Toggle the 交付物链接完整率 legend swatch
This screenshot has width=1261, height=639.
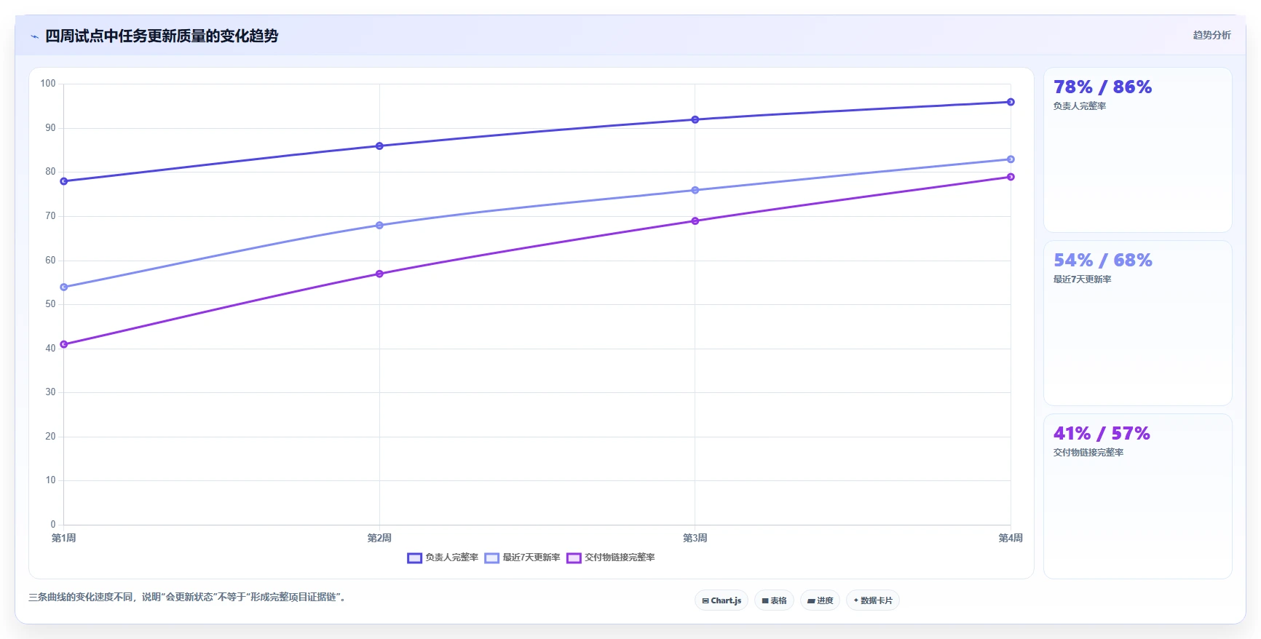(574, 558)
